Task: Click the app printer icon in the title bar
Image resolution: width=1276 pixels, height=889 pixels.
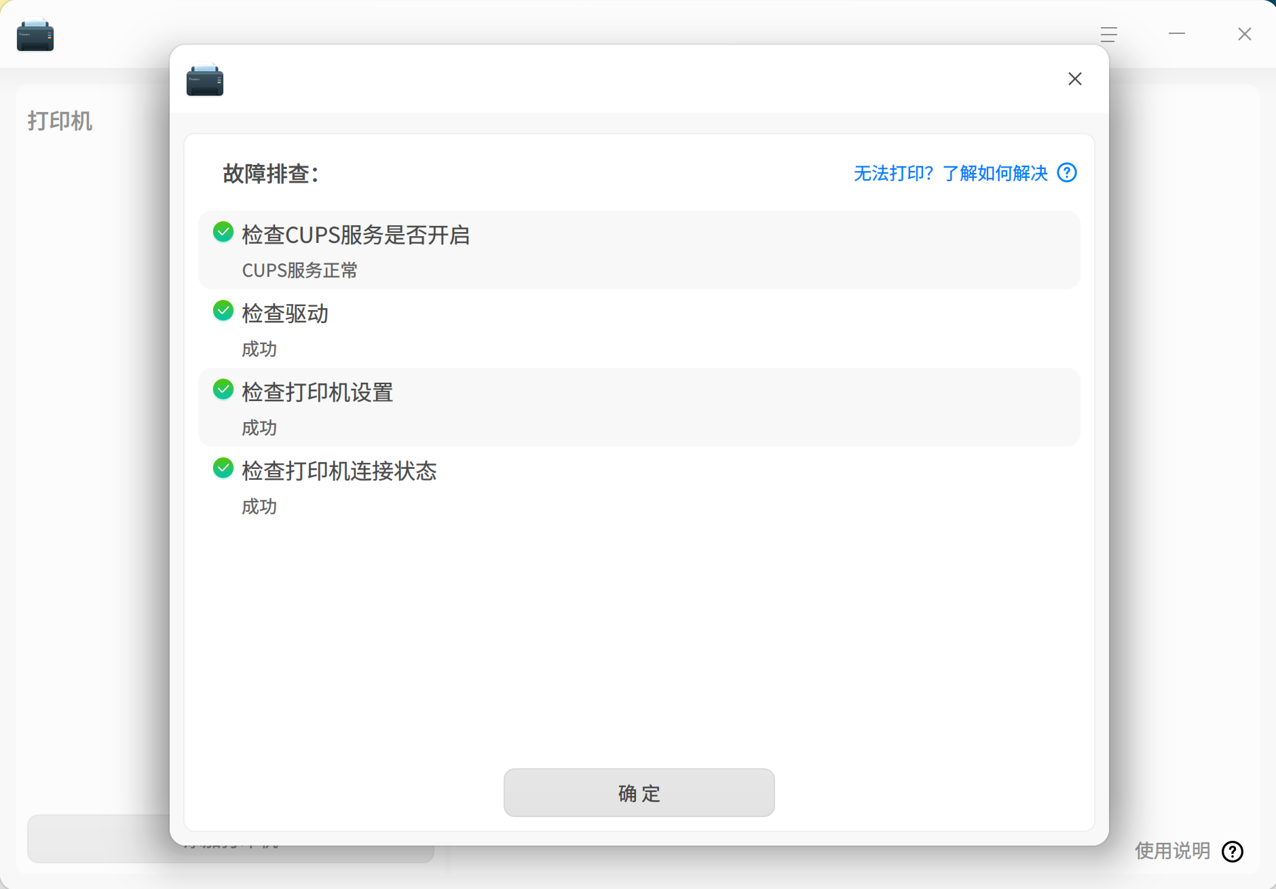Action: 35,34
